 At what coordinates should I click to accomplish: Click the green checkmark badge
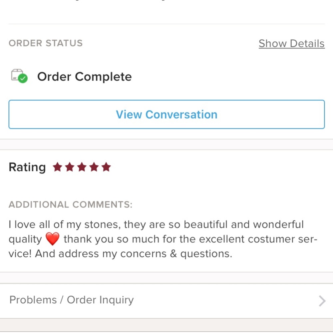click(x=23, y=79)
